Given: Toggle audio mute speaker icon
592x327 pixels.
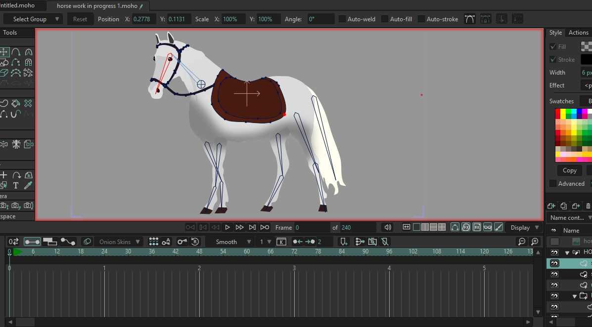Looking at the screenshot, I should [388, 227].
